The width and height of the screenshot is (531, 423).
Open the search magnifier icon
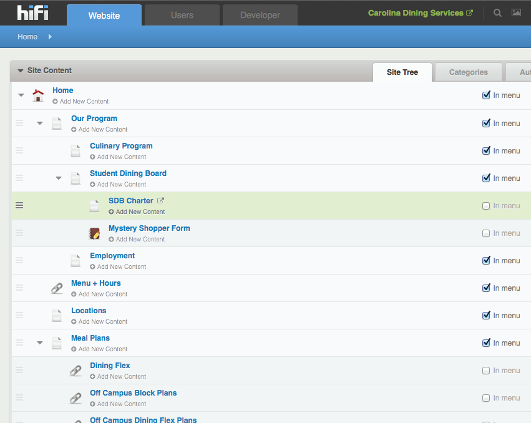pyautogui.click(x=497, y=13)
